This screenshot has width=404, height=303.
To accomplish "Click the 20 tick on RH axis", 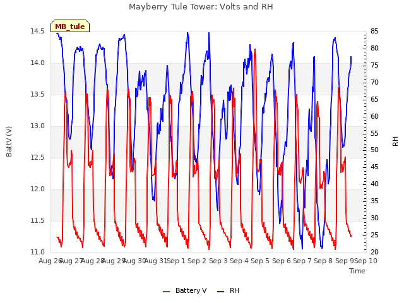I will (374, 252).
